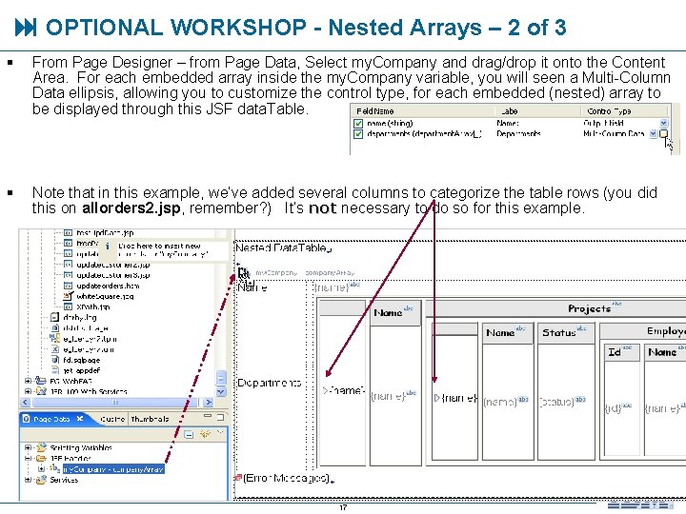686x514 pixels.
Task: Click the skip-forward icon beside the slide title
Action: [26, 28]
